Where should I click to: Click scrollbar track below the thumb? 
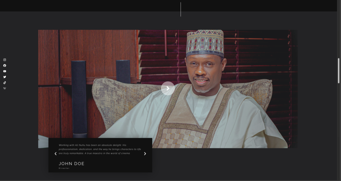click(x=339, y=133)
